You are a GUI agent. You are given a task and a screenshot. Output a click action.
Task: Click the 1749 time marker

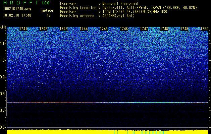pyautogui.click(x=184, y=29)
